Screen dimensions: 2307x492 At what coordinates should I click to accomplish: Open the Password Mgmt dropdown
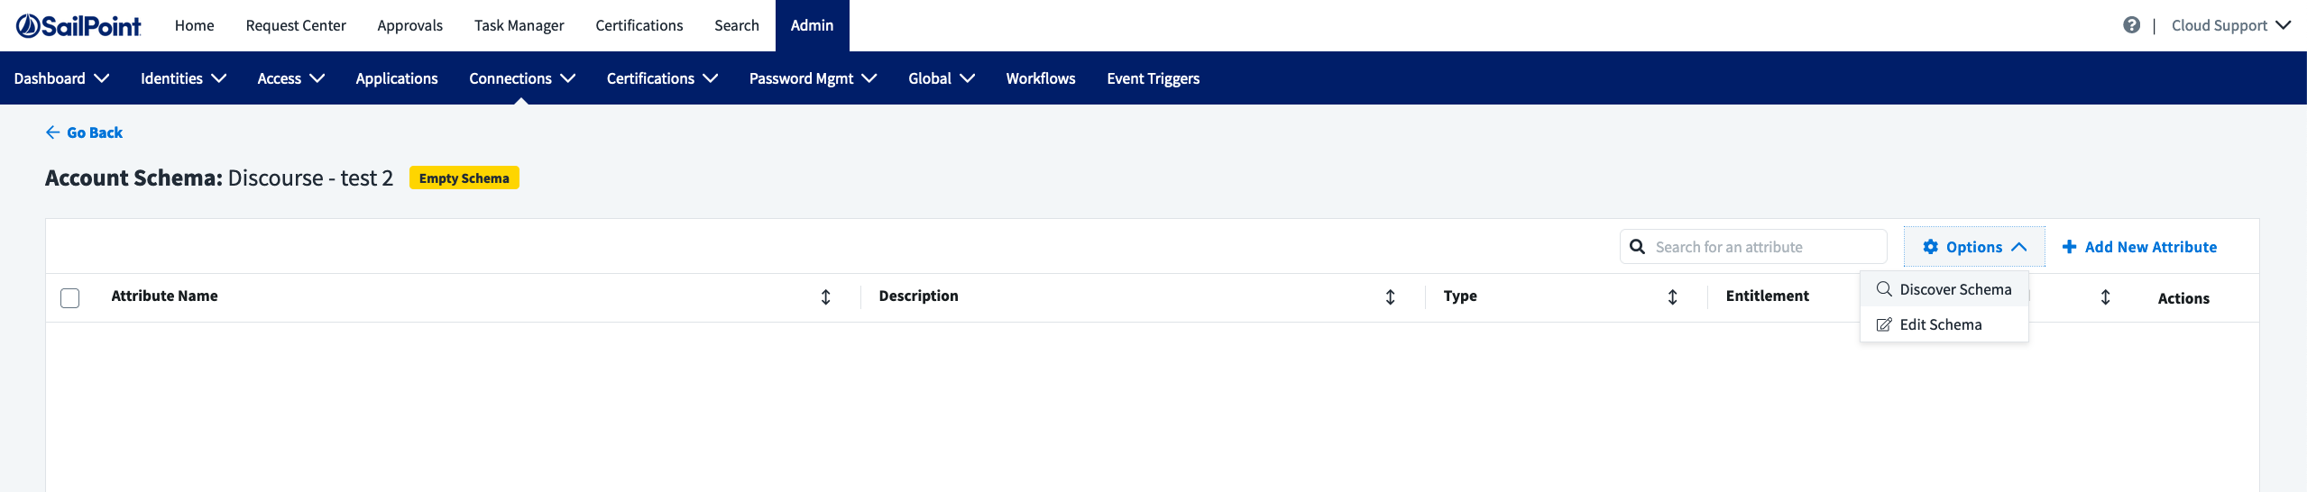(812, 78)
